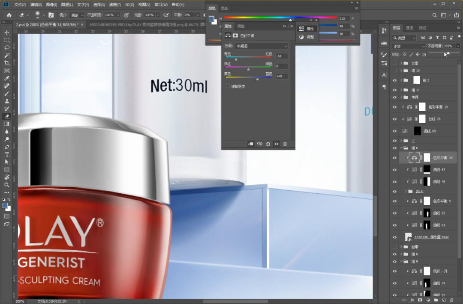Open the search icon in options bar

(434, 15)
